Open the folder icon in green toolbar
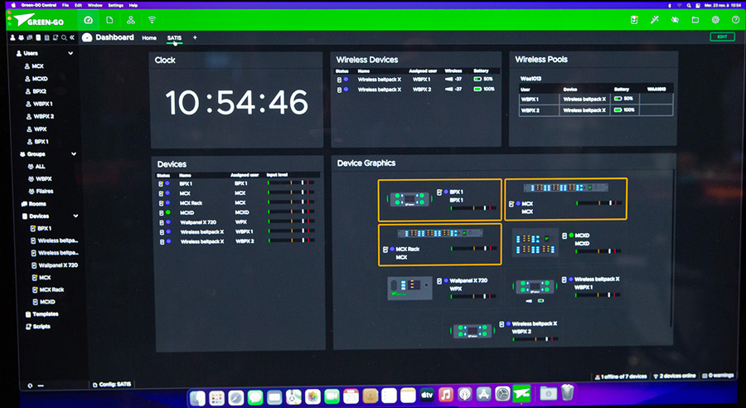Viewport: 746px width, 408px height. pos(695,20)
